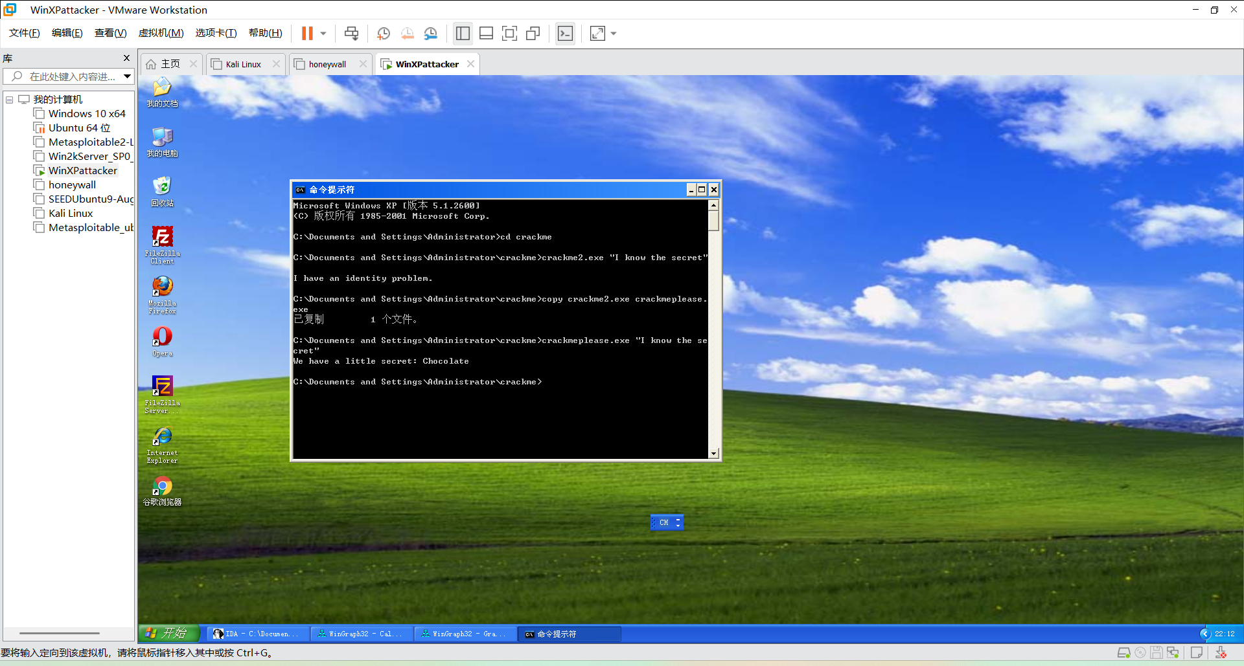Select the 谷歌浏览器 Chrome desktop icon
The width and height of the screenshot is (1244, 666).
tap(162, 491)
